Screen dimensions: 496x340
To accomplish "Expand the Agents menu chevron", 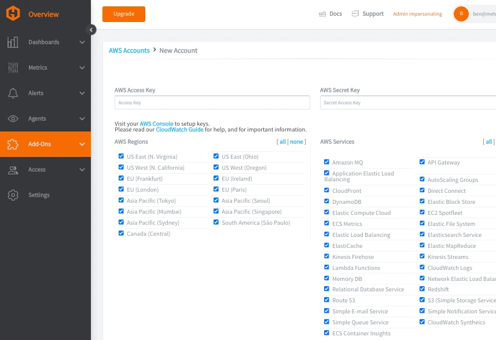I will pos(82,119).
